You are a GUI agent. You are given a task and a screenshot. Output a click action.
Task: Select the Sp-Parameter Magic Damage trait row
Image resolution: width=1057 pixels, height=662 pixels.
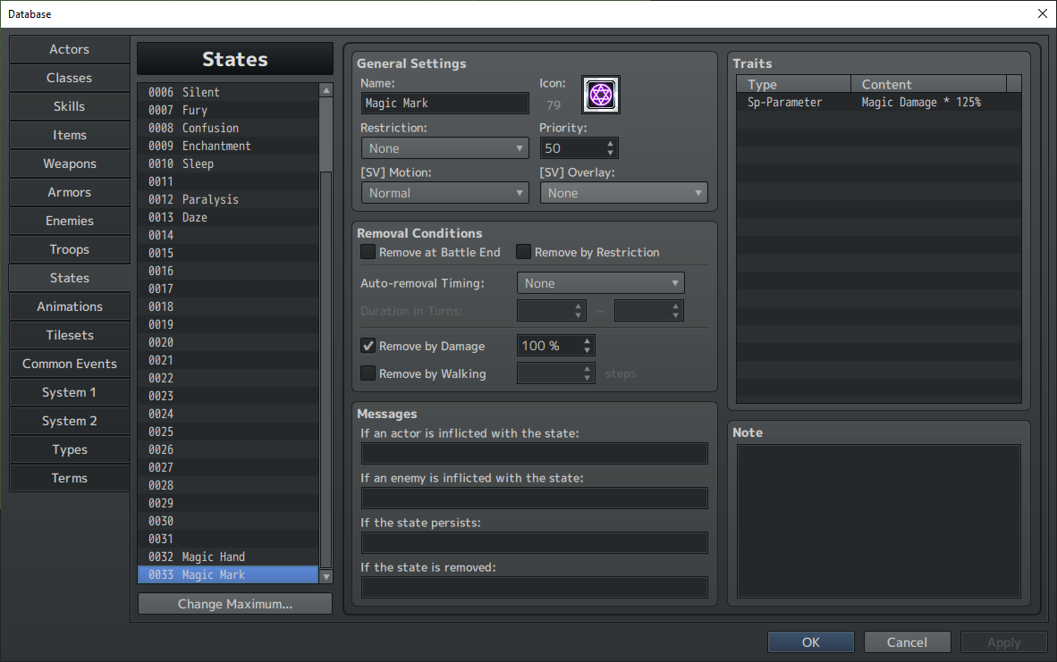click(x=879, y=103)
